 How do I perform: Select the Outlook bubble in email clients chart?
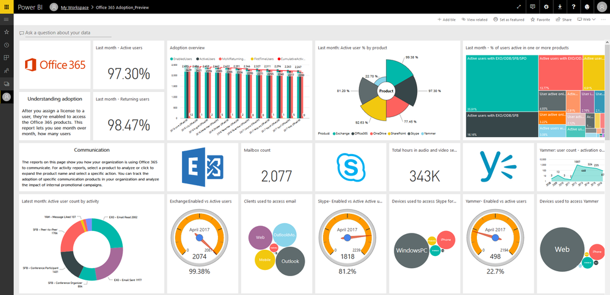(x=290, y=261)
